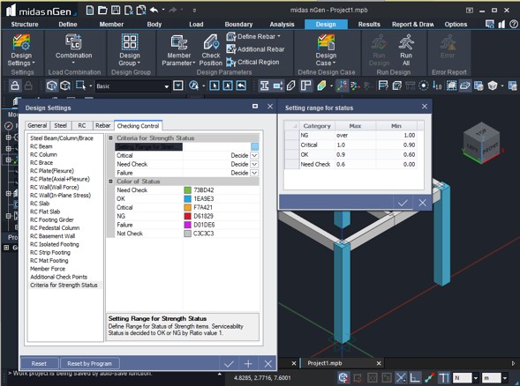This screenshot has width=520, height=386.
Task: Click the undo arrow in title bar
Action: [154, 11]
